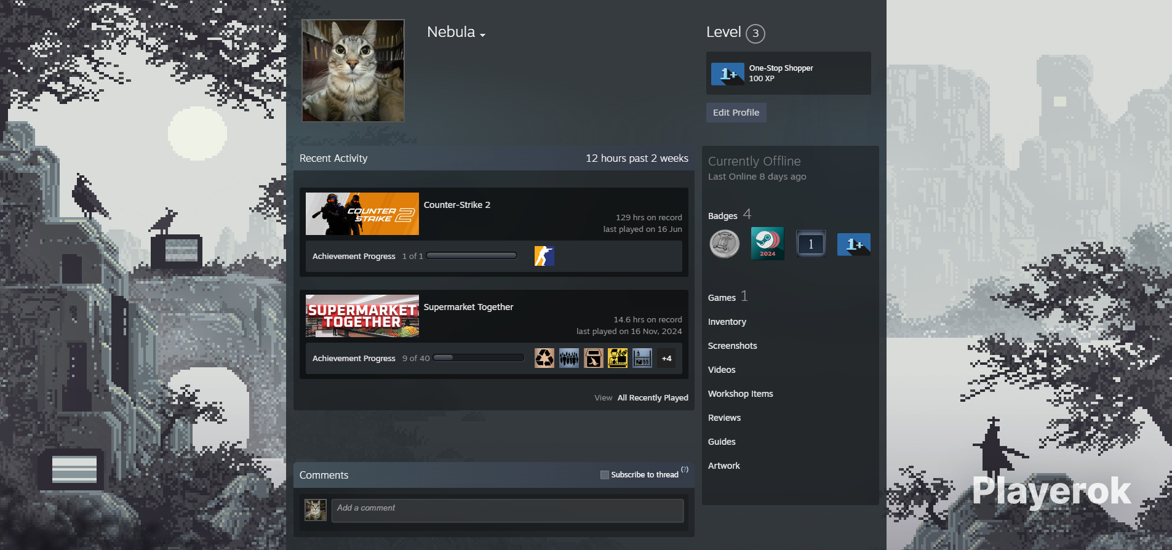
Task: Open the Steam 2024 badge
Action: click(768, 244)
